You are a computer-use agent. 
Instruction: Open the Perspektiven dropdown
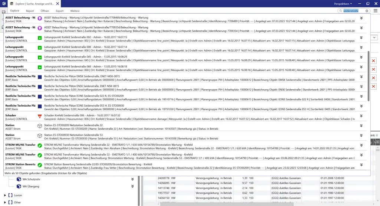343,3
